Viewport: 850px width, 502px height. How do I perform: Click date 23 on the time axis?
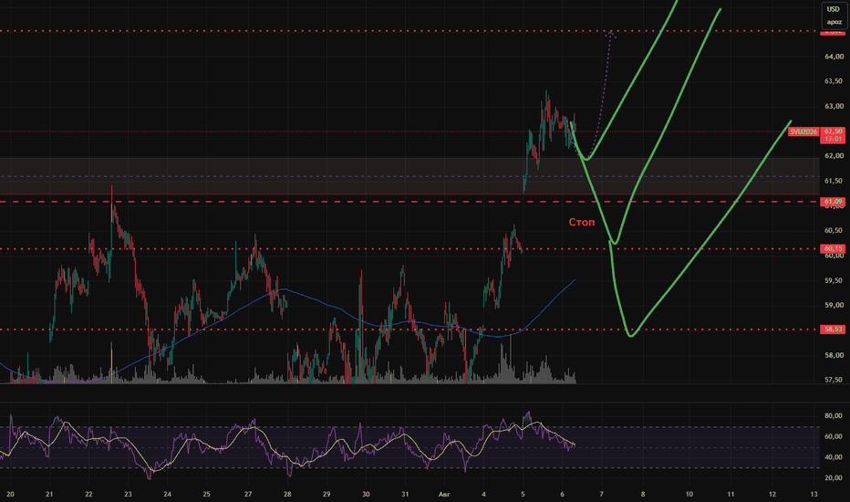[x=128, y=495]
